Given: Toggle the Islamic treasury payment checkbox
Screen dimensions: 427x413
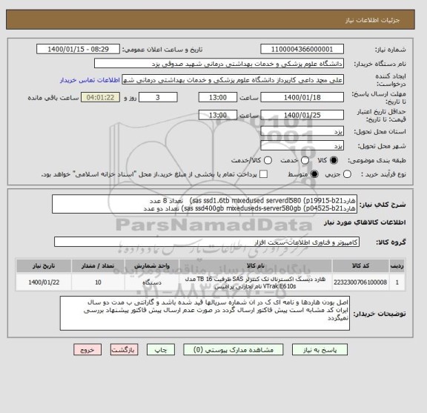Looking at the screenshot, I should (x=263, y=174).
